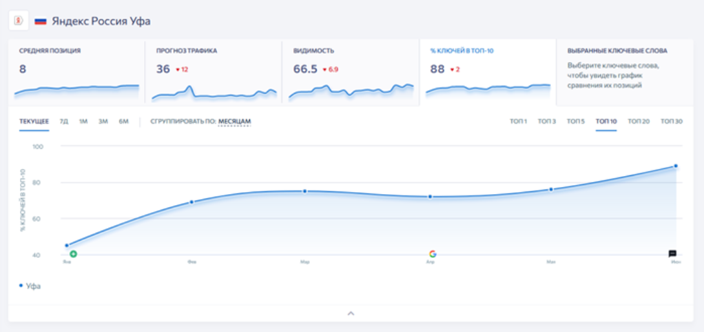
Task: Select the ТОП 20 filter
Action: point(639,121)
